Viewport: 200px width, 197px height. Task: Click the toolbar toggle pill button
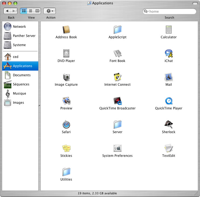pos(195,4)
